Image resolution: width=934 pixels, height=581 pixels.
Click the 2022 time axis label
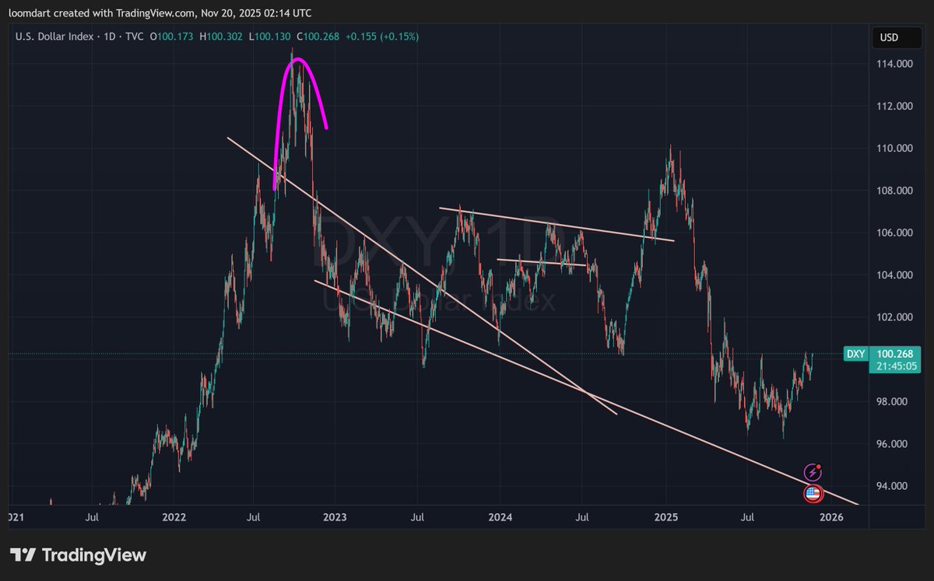pos(174,516)
